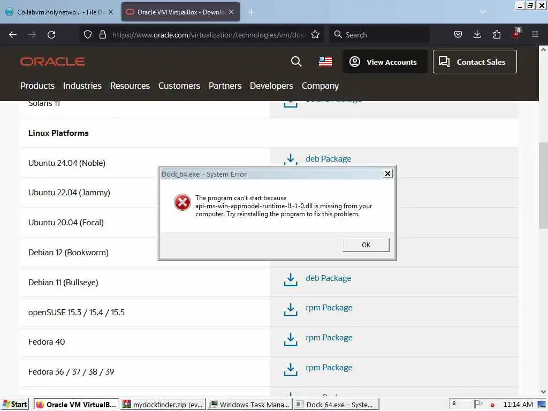Click the red error icon in dialog

coord(182,202)
